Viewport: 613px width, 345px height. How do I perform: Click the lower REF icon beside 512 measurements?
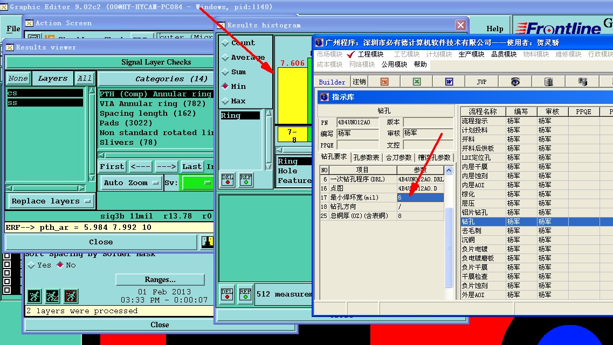click(245, 294)
